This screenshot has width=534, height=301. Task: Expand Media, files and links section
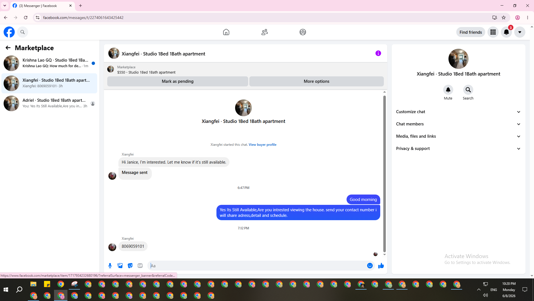(458, 136)
